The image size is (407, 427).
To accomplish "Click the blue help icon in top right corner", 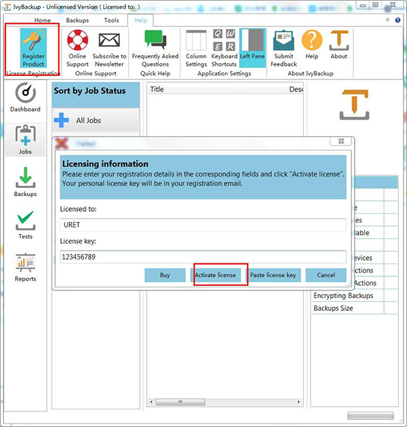I will pyautogui.click(x=398, y=20).
